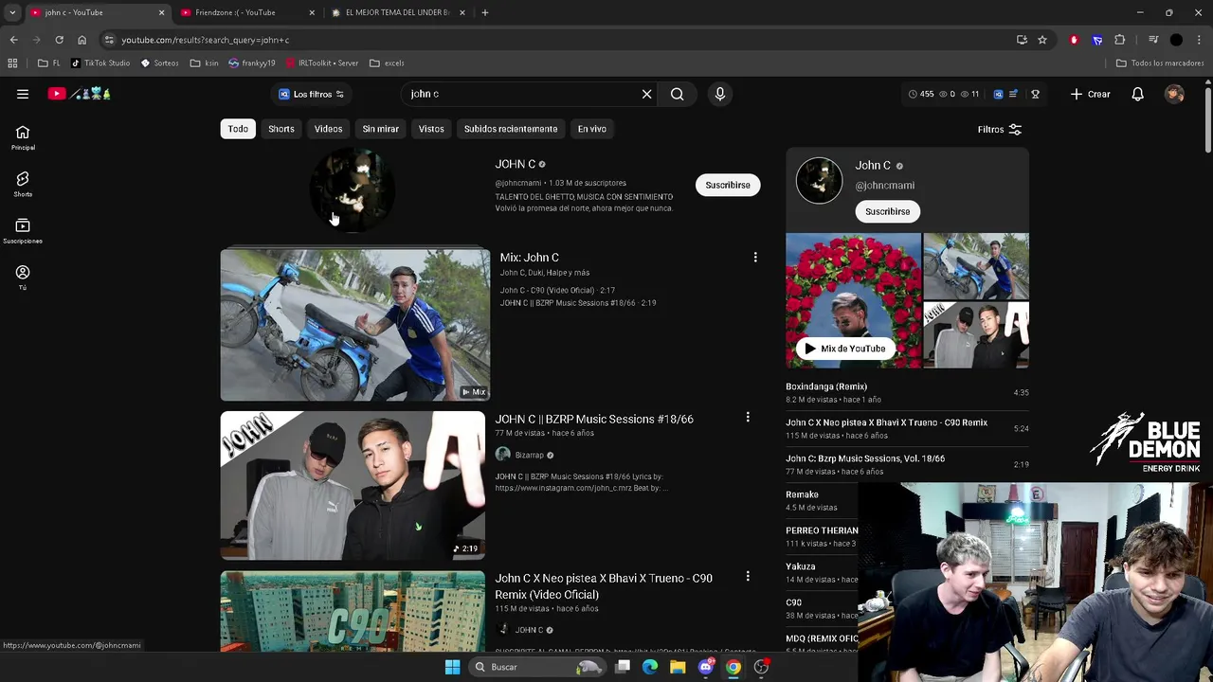Image resolution: width=1213 pixels, height=682 pixels.
Task: Click the taskbar Buscar search box
Action: (x=536, y=667)
